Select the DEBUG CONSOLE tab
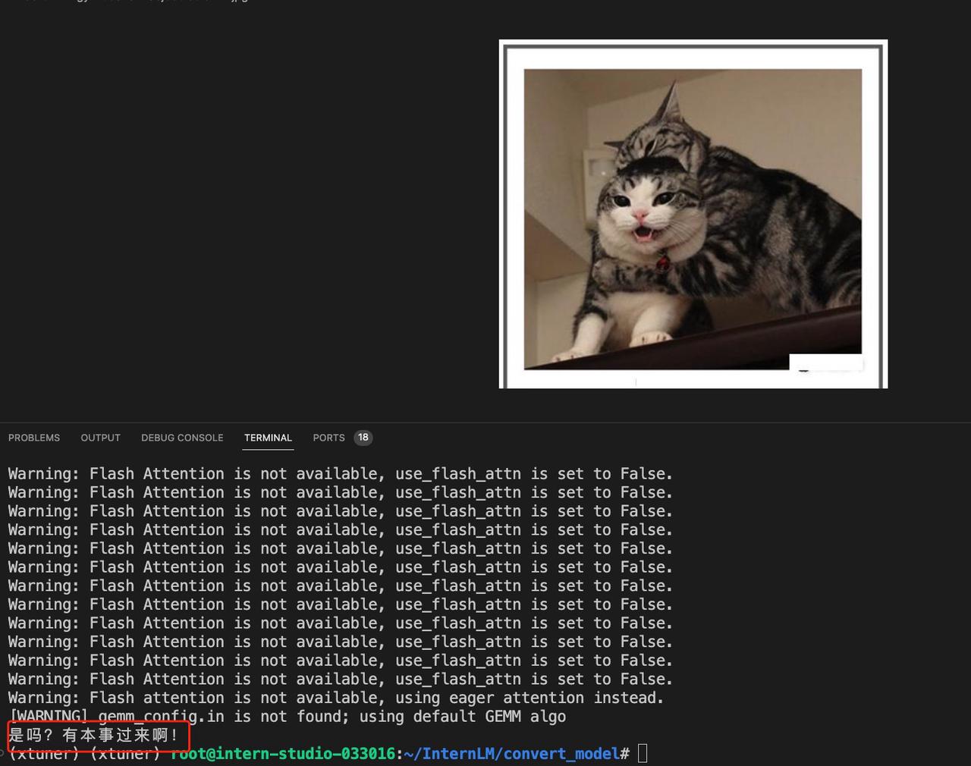 click(x=182, y=438)
